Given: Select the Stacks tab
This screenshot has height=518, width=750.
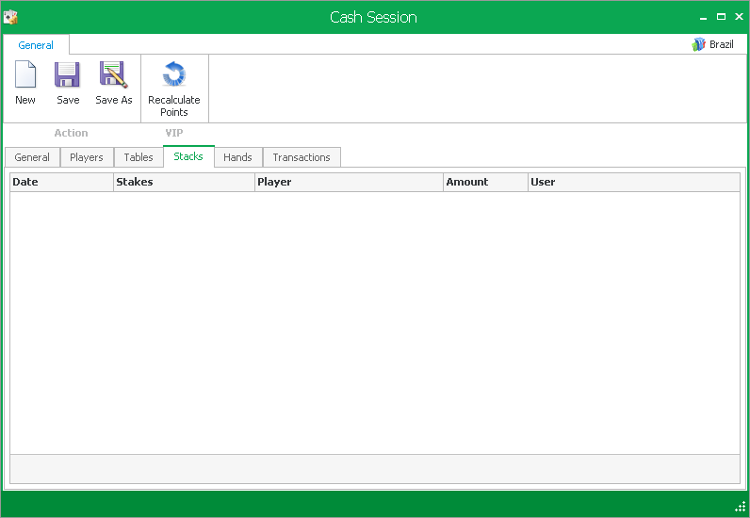Looking at the screenshot, I should tap(188, 156).
